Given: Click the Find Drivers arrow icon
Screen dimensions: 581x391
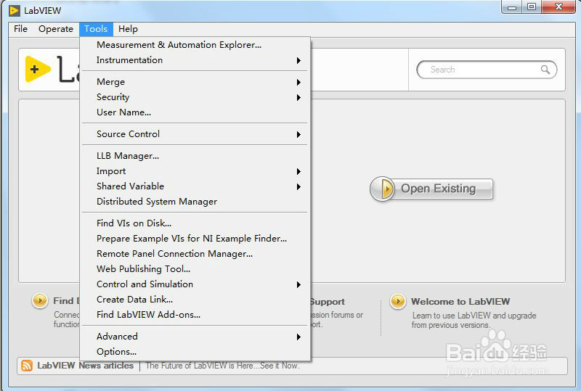Looking at the screenshot, I should (40, 300).
